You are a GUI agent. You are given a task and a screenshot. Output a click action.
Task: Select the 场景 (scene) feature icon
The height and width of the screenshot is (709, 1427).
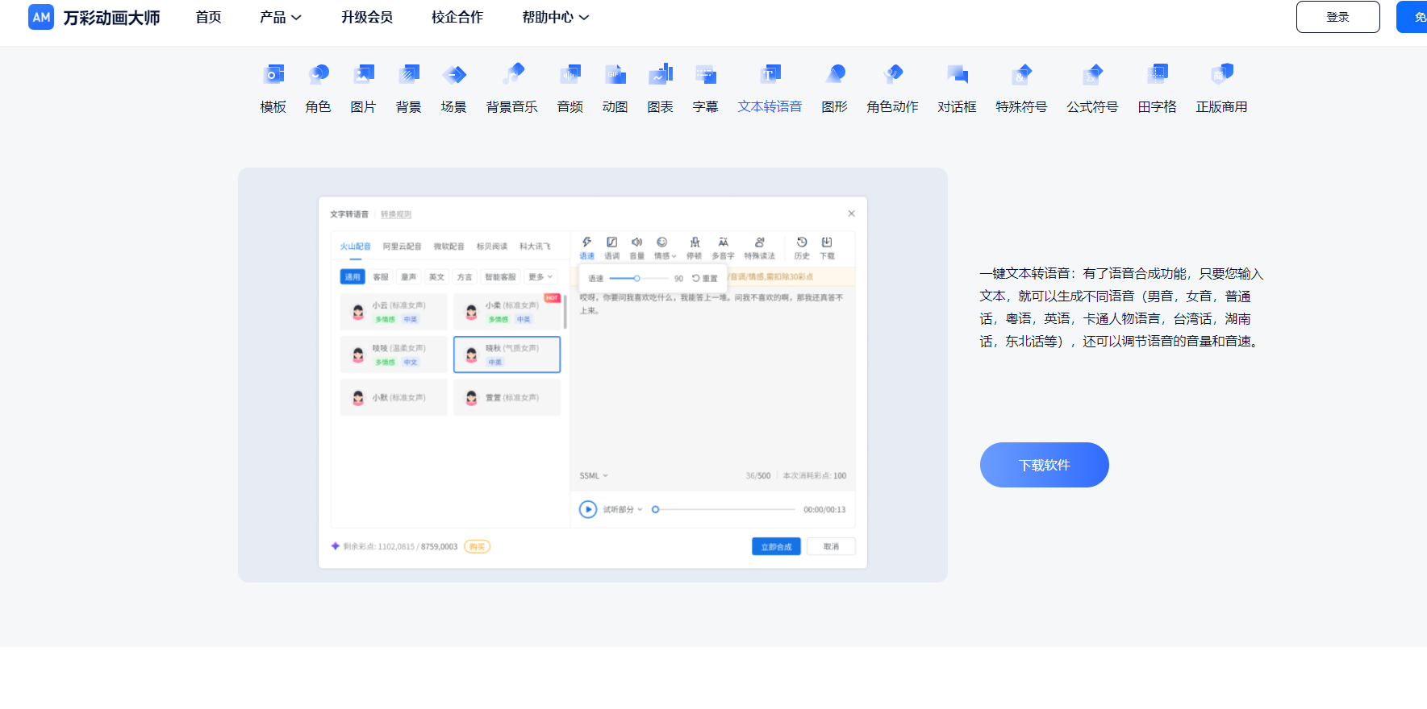454,75
